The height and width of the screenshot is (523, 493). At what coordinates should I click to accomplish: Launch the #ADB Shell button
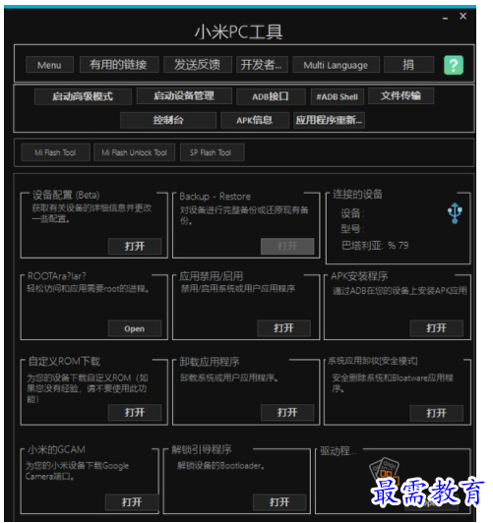pyautogui.click(x=338, y=96)
